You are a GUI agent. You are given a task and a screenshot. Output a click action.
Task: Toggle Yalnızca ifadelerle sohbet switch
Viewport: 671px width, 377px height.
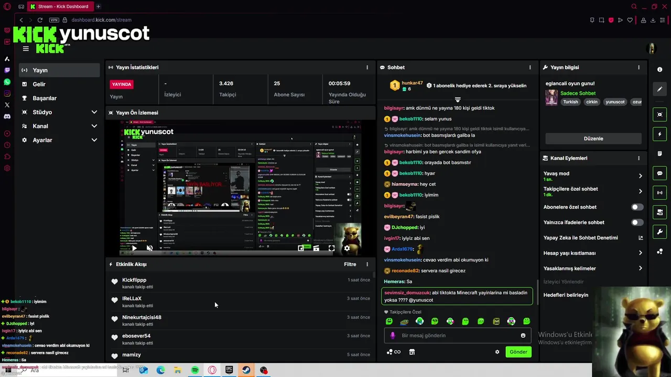pos(637,223)
